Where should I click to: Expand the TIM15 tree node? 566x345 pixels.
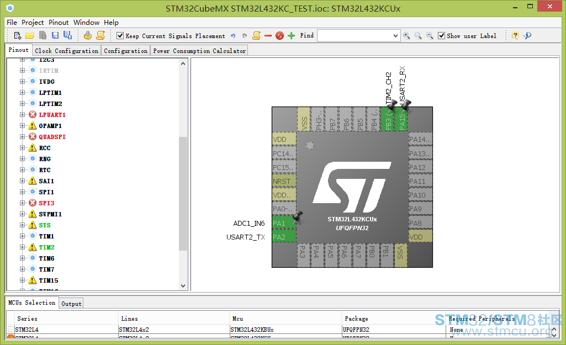23,280
